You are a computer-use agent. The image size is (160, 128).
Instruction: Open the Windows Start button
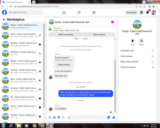pyautogui.click(x=3, y=126)
